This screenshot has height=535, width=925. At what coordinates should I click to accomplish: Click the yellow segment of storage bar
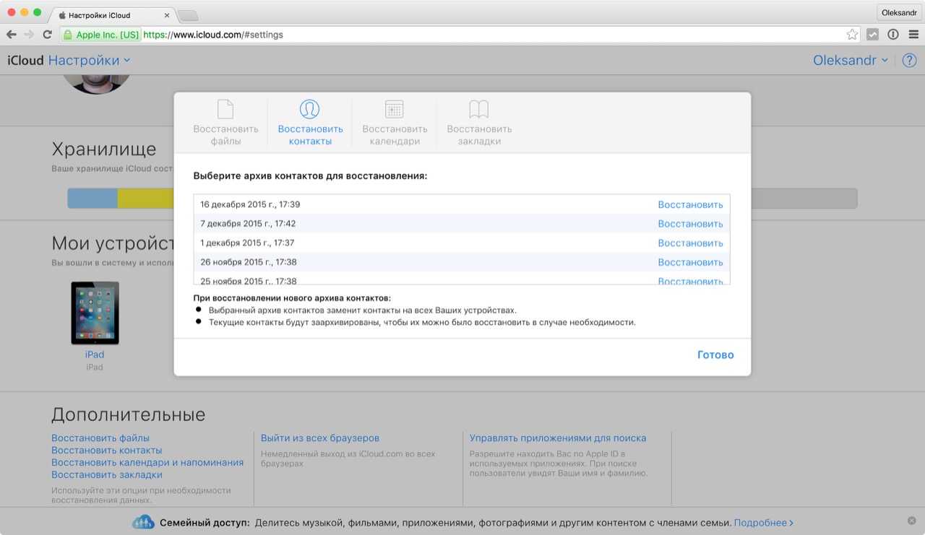tap(145, 199)
